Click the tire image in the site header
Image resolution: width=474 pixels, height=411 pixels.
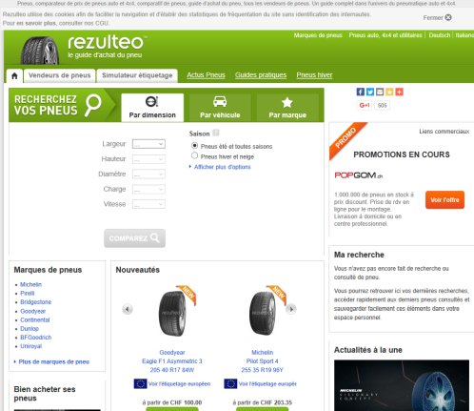pos(40,51)
